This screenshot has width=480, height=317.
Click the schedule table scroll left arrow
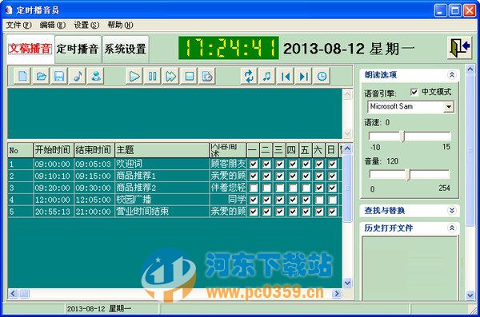pyautogui.click(x=13, y=294)
